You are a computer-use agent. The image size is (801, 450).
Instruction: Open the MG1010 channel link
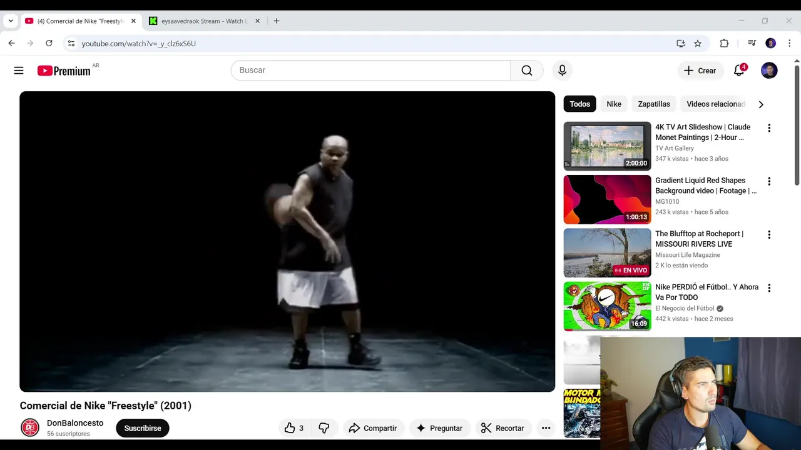(x=667, y=202)
